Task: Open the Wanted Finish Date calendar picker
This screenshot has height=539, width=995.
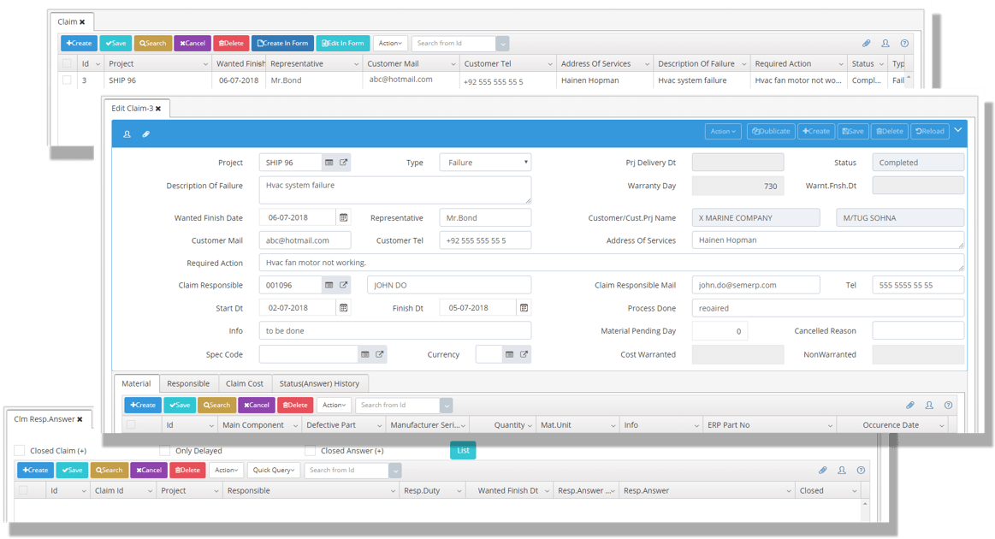Action: [344, 218]
